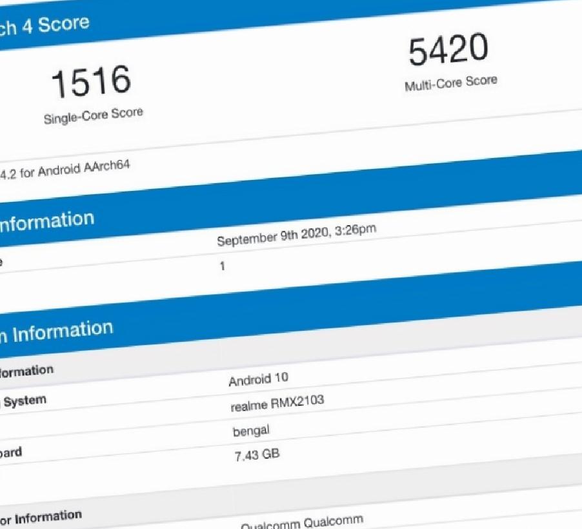The width and height of the screenshot is (582, 529).
Task: Select the Single-Core Score label
Action: pyautogui.click(x=93, y=115)
